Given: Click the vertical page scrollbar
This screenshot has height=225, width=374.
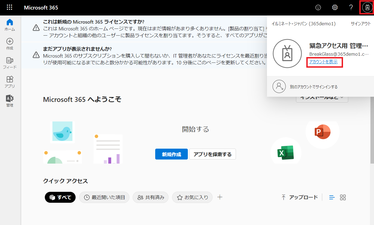Looking at the screenshot, I should pos(372,130).
